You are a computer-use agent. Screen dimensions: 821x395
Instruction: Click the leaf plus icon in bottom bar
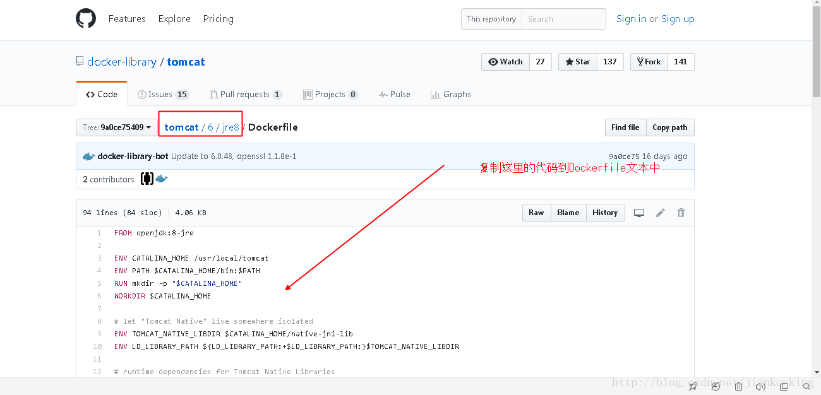pyautogui.click(x=716, y=386)
